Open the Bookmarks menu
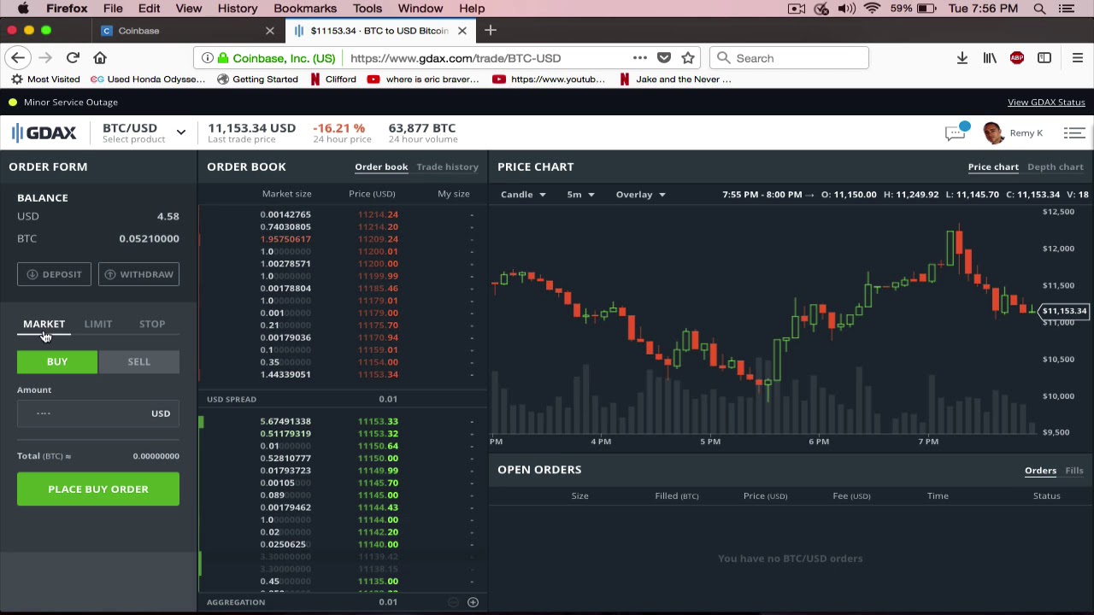Screen dimensions: 1094x615 pyautogui.click(x=305, y=9)
